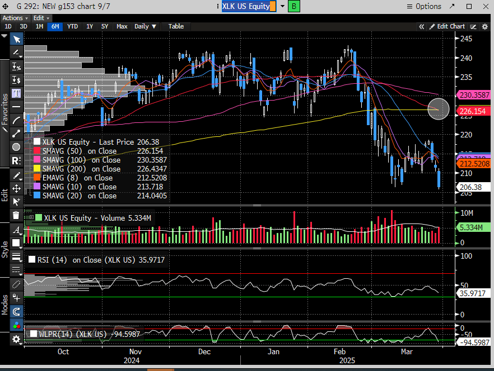Open the line thickness style option
This screenshot has height=371, width=494.
tap(16, 256)
